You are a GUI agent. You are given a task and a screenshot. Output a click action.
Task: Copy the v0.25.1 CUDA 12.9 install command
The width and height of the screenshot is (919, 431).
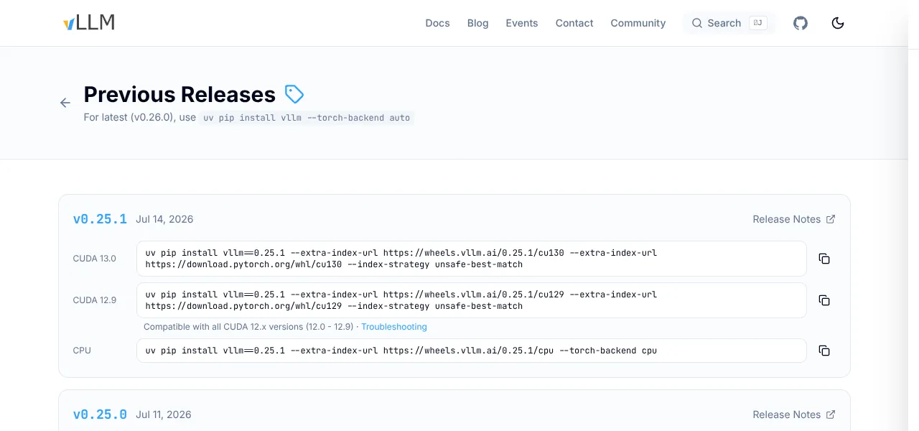[x=824, y=300]
